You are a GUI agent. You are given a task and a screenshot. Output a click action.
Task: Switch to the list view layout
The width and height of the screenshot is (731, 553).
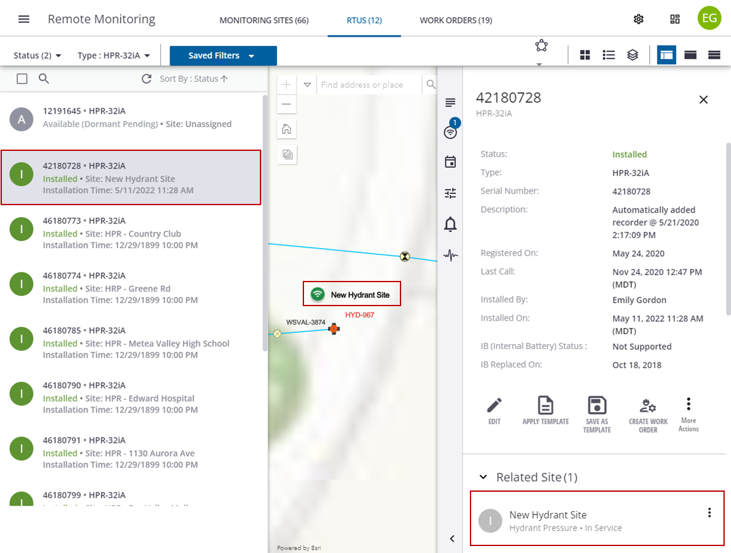609,55
